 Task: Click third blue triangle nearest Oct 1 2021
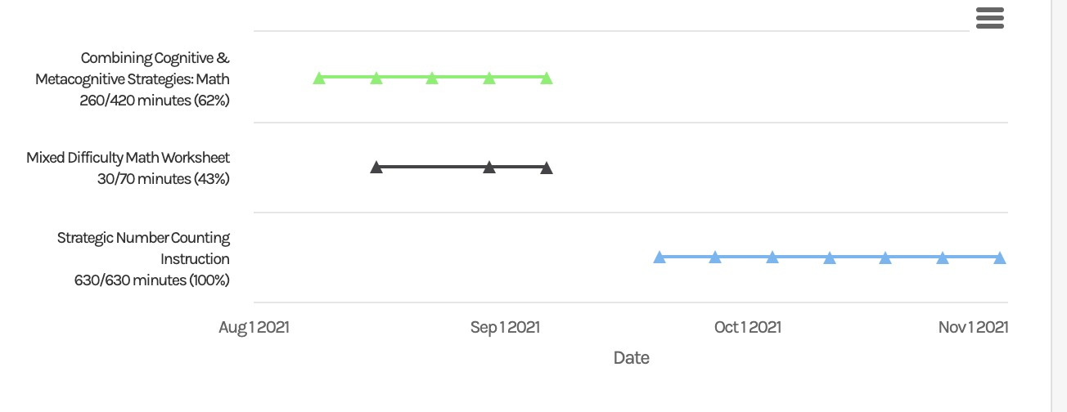click(x=772, y=257)
